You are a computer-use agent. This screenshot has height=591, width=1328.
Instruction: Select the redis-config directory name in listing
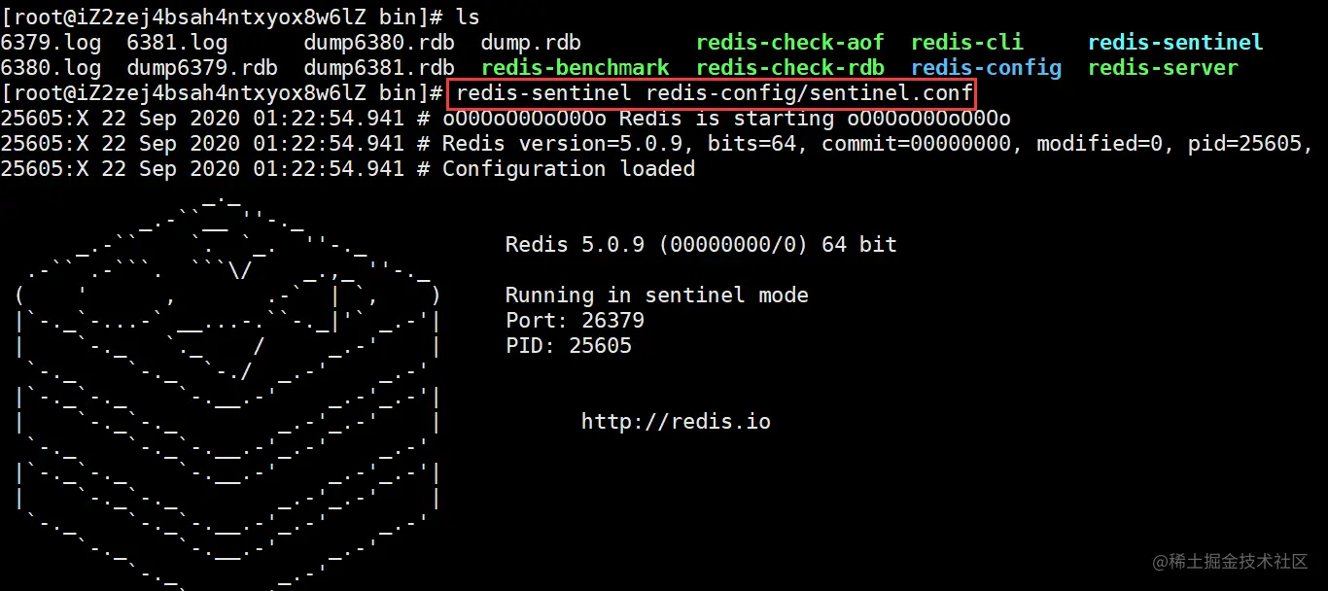click(x=987, y=68)
